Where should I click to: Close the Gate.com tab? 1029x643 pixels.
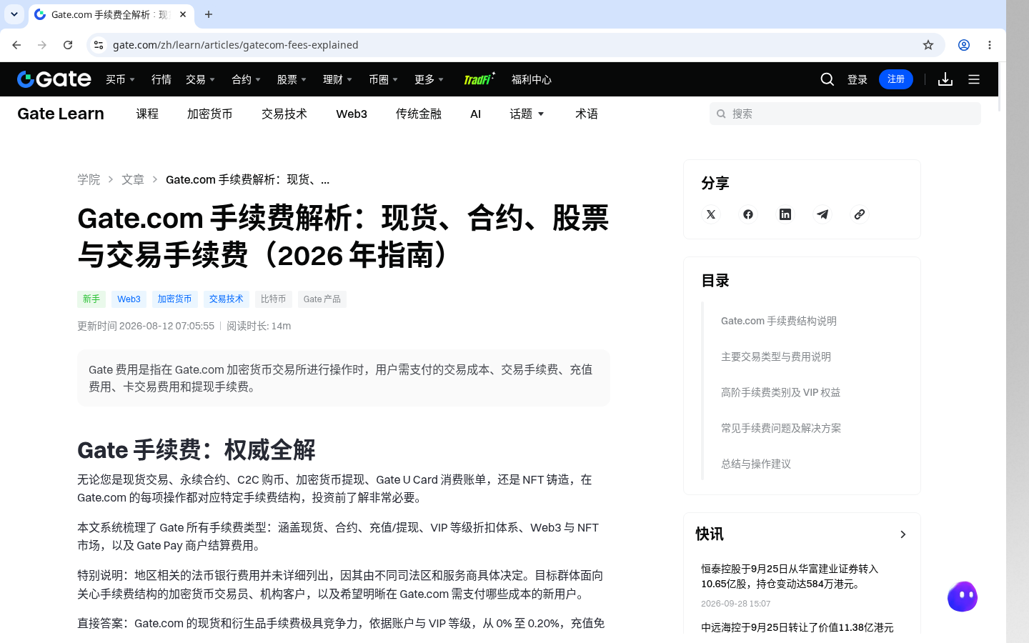(x=183, y=14)
